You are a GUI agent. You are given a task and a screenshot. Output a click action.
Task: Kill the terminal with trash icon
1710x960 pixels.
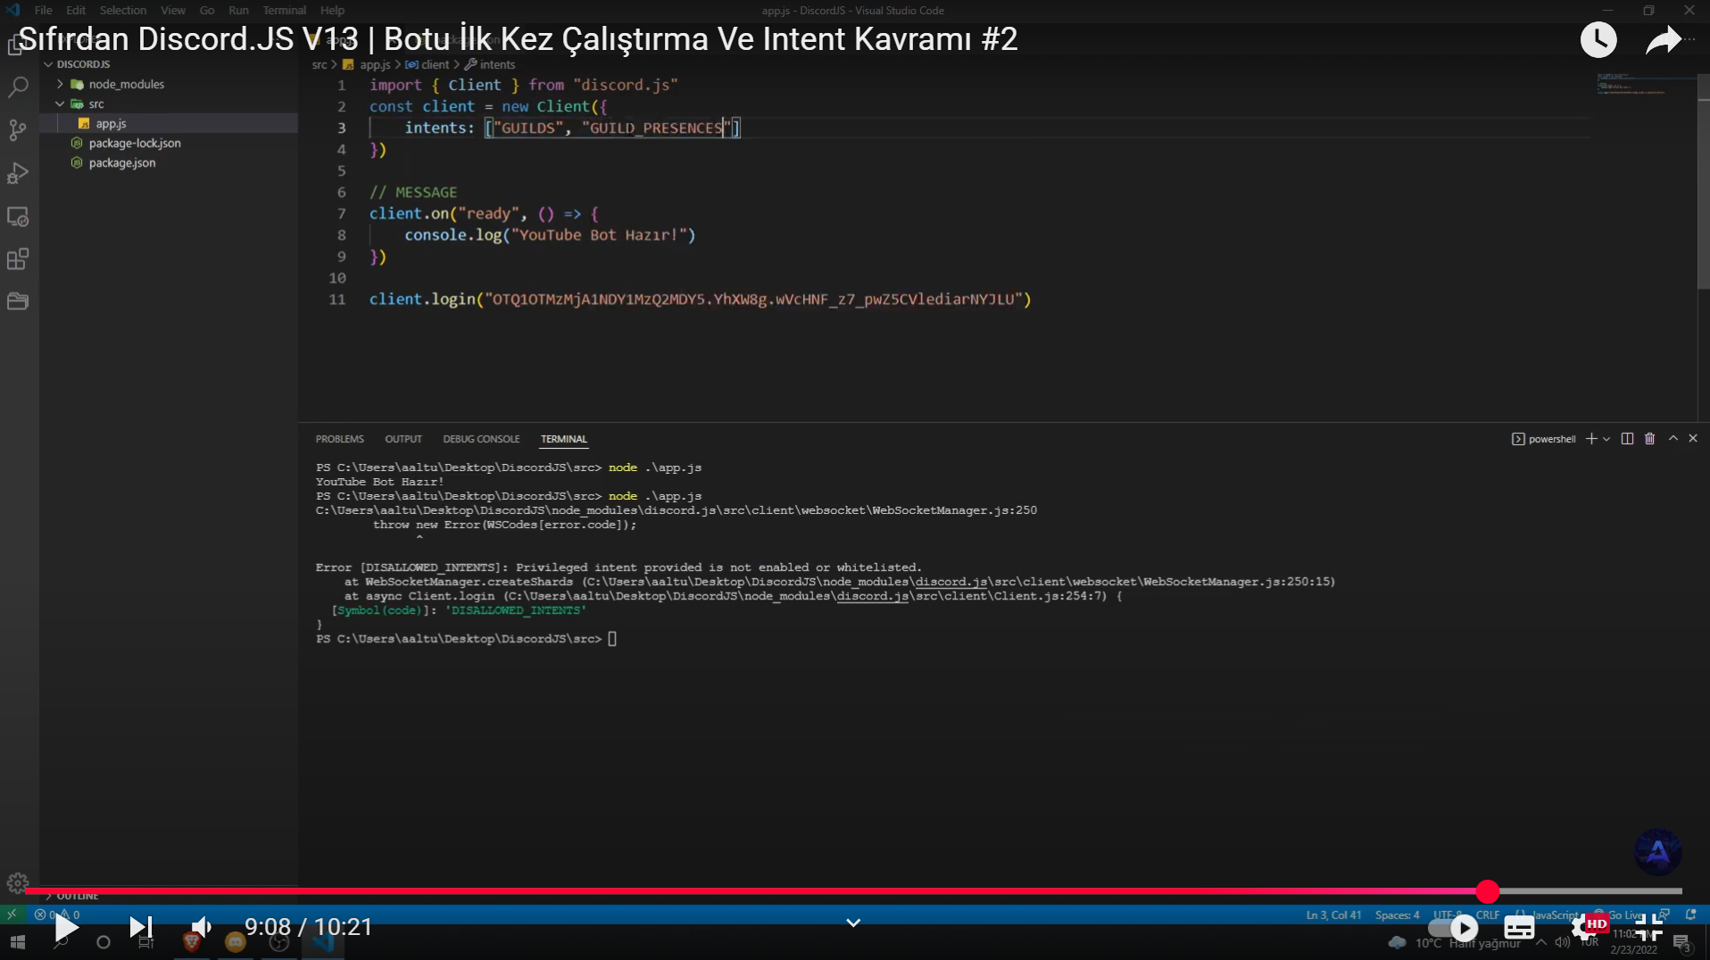pyautogui.click(x=1649, y=439)
